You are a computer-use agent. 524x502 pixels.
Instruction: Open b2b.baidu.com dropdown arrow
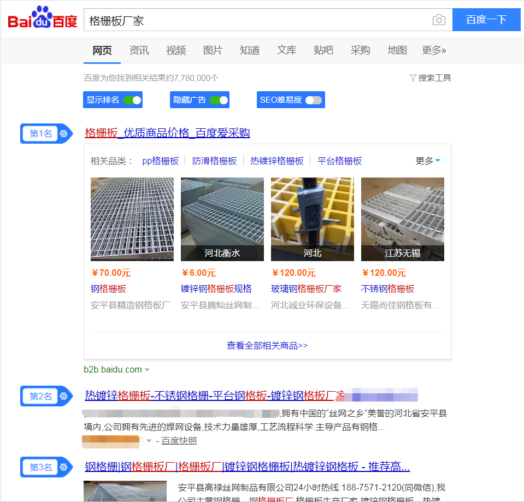pyautogui.click(x=147, y=370)
